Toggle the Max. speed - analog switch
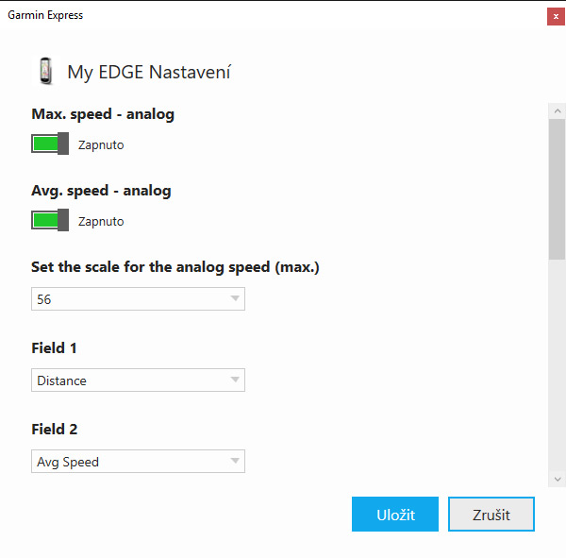Screen dimensions: 566x558 coord(50,144)
